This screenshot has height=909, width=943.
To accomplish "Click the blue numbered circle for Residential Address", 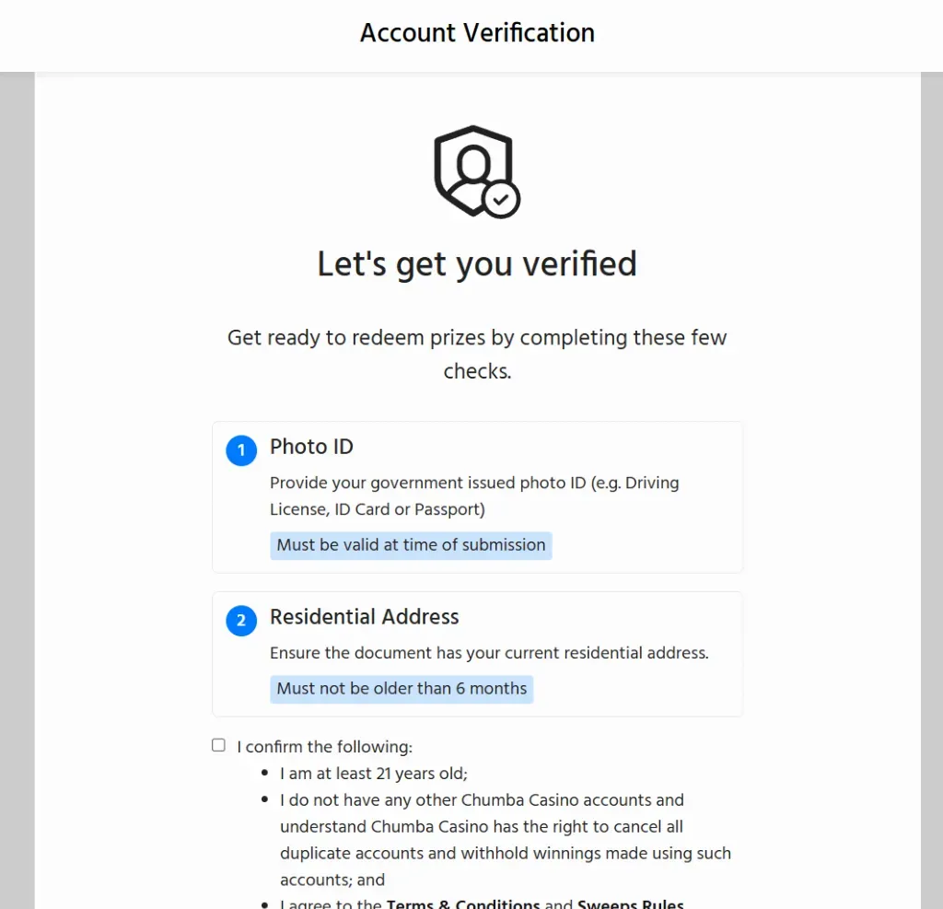I will (x=241, y=621).
